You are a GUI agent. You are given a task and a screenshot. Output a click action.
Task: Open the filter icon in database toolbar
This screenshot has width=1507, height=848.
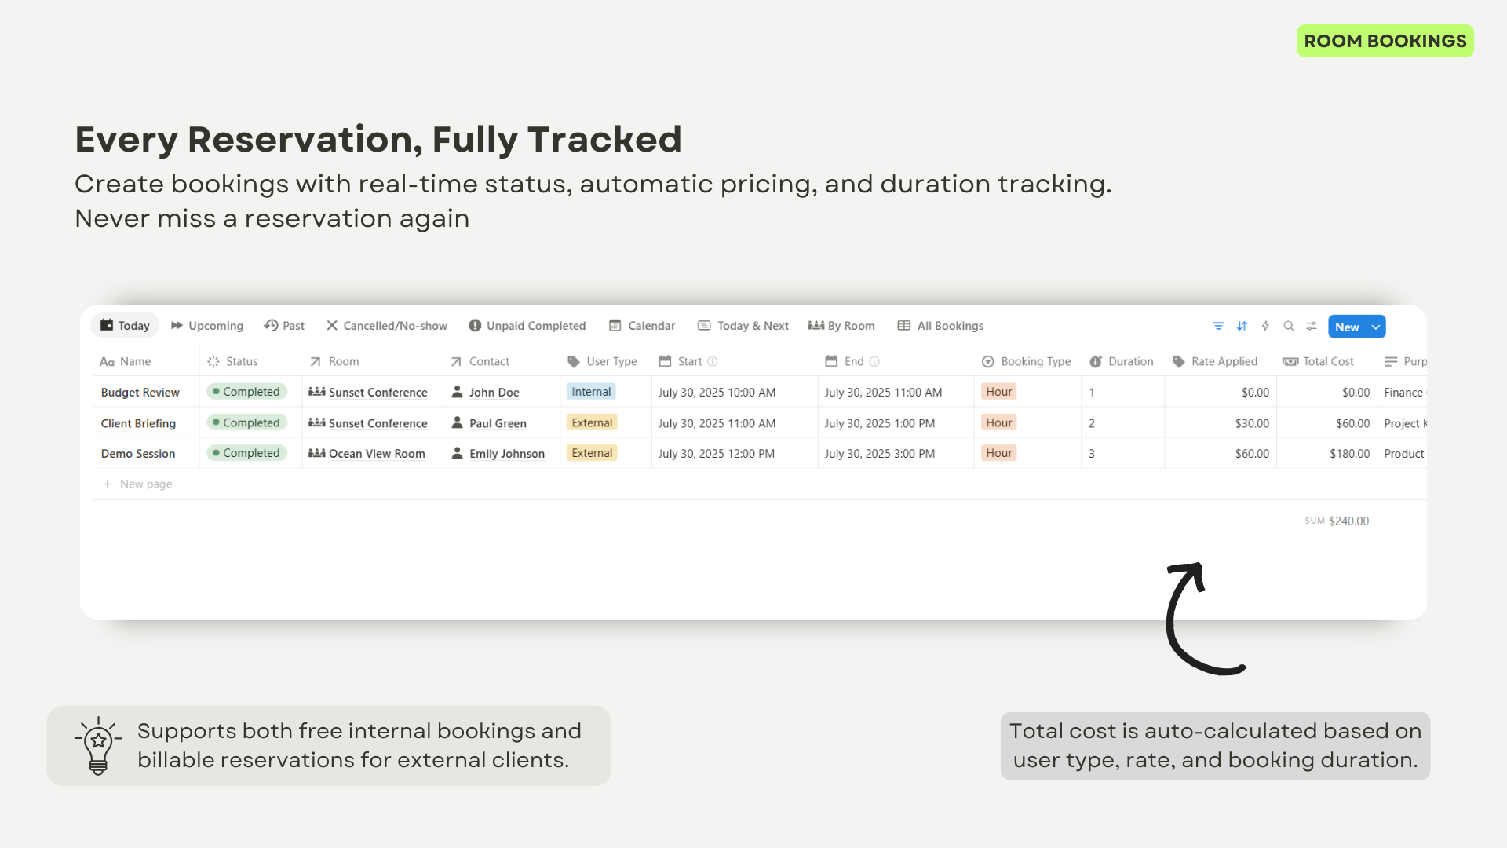(1218, 326)
